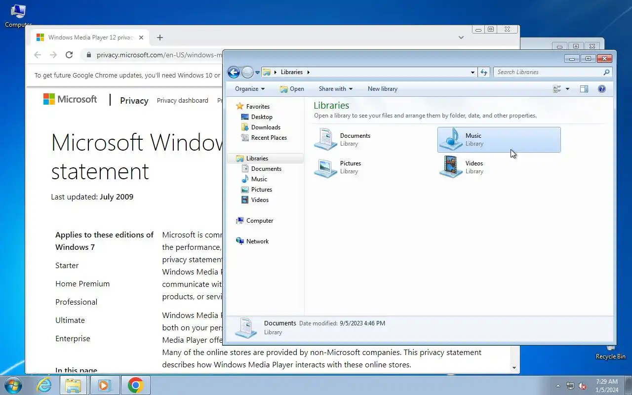Click the Back arrow in Explorer
Viewport: 632px width, 395px height.
[234, 72]
